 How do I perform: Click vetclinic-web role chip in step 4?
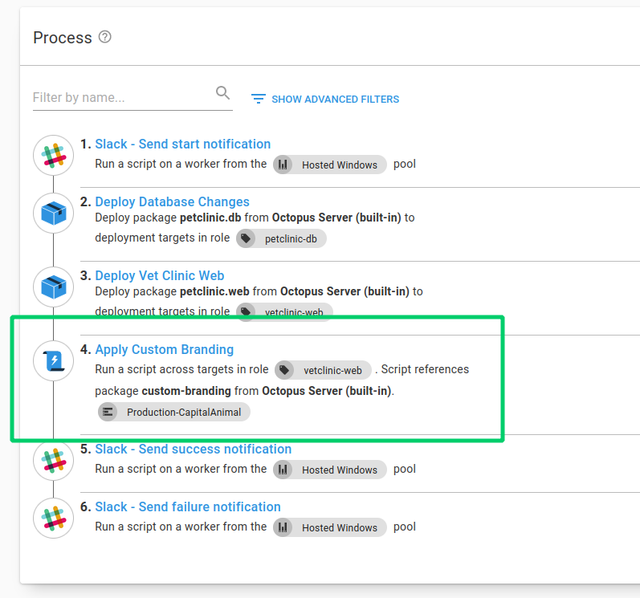click(324, 370)
